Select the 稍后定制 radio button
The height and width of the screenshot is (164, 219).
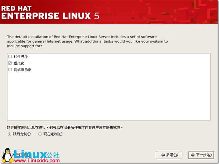[x=10, y=134]
